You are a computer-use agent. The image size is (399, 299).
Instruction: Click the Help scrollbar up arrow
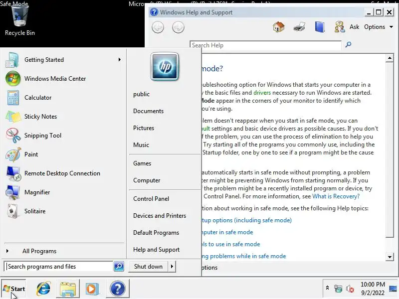(390, 58)
